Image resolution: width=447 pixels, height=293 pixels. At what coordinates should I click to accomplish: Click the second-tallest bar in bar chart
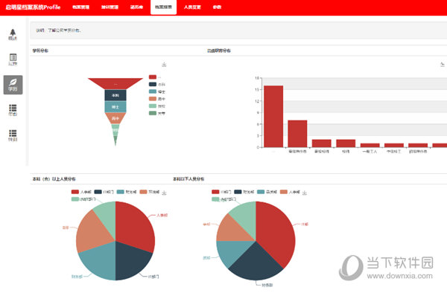[x=297, y=134]
